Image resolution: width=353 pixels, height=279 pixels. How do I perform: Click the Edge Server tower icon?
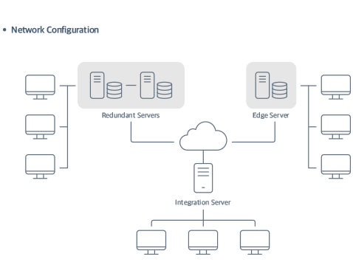(x=262, y=85)
